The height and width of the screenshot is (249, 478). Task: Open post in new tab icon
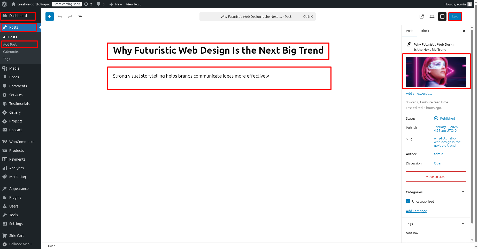422,16
